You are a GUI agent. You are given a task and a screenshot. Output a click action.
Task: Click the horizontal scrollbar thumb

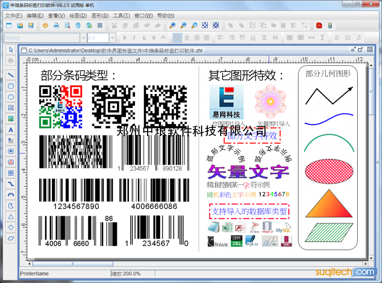pos(73,264)
